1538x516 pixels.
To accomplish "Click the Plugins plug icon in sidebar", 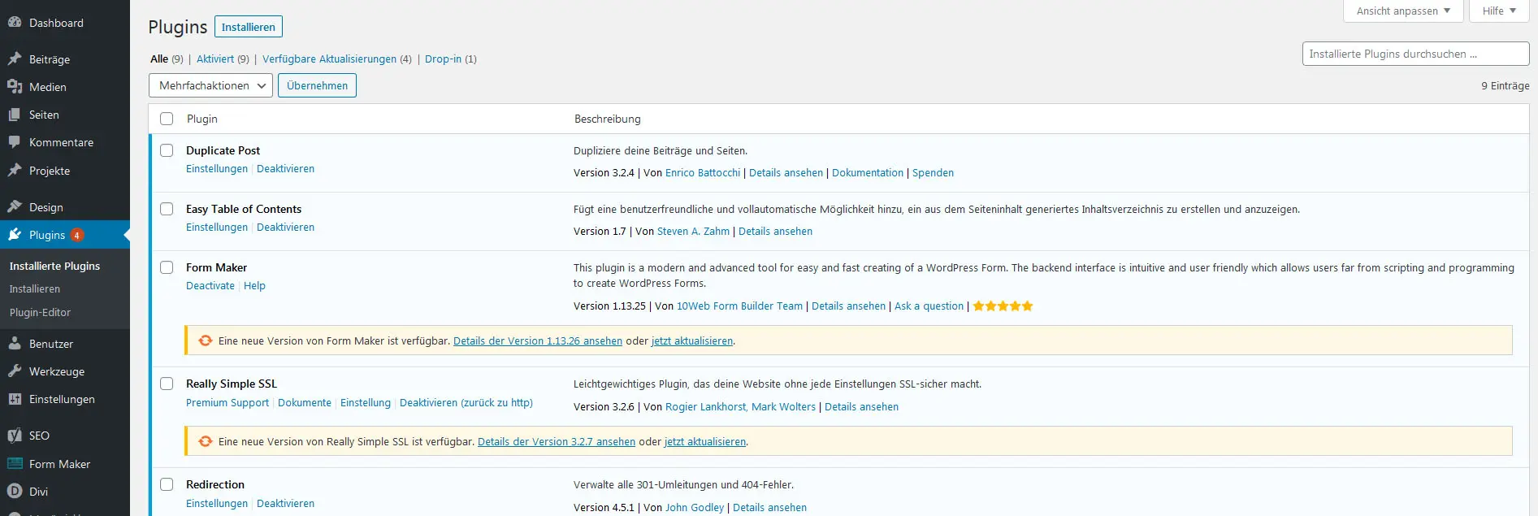I will [15, 235].
